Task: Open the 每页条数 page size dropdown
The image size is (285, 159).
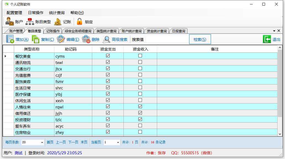Action: coord(42,142)
